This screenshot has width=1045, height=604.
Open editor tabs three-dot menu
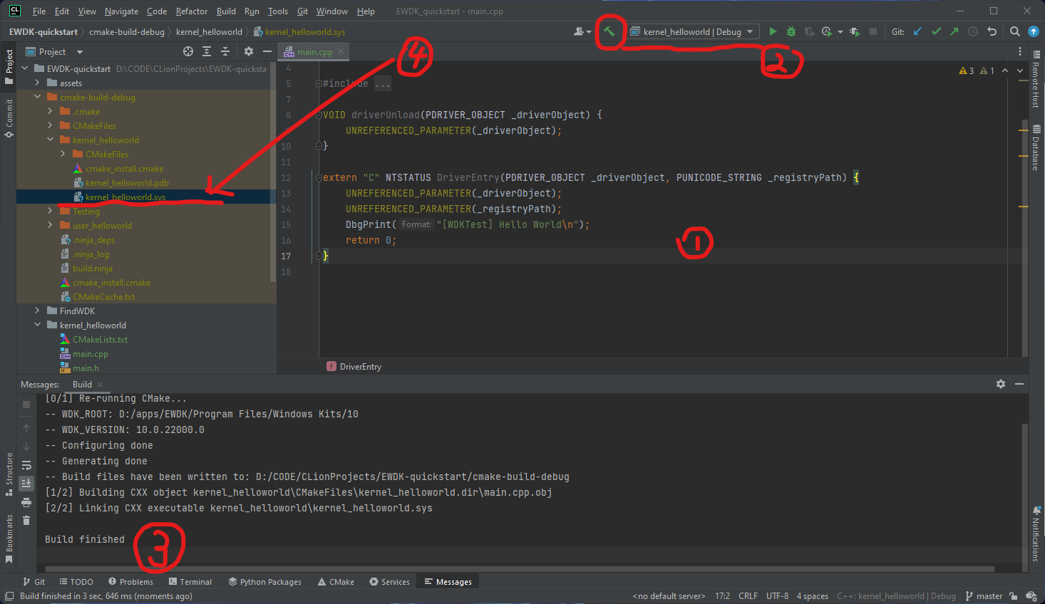[1020, 51]
